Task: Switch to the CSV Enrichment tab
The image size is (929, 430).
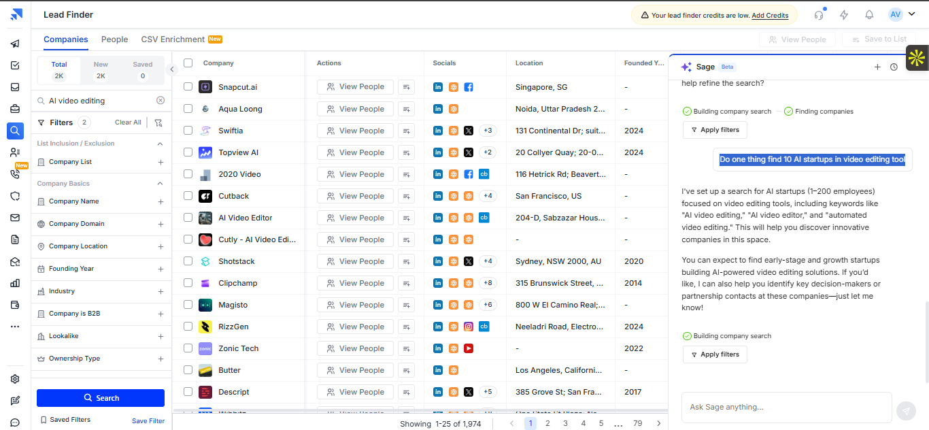Action: (182, 39)
